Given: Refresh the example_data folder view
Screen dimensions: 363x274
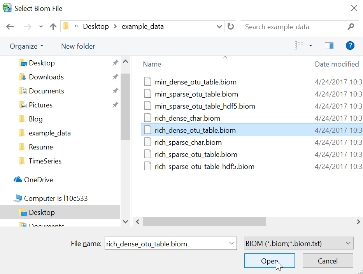Looking at the screenshot, I should 230,26.
